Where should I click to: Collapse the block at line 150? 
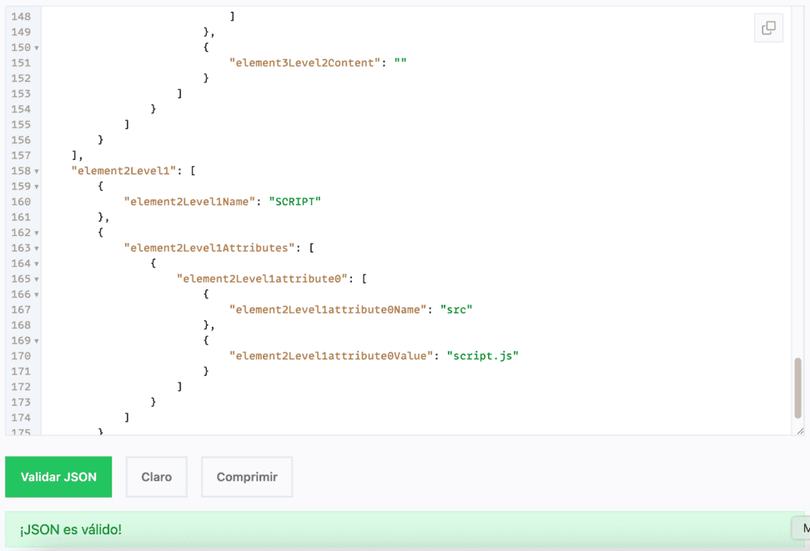37,48
